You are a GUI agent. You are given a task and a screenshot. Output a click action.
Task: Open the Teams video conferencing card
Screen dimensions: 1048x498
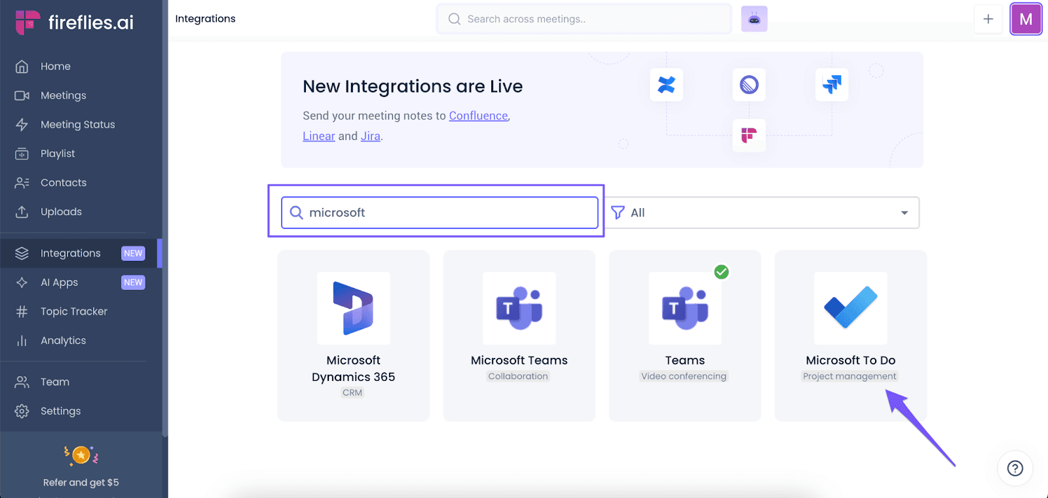685,336
